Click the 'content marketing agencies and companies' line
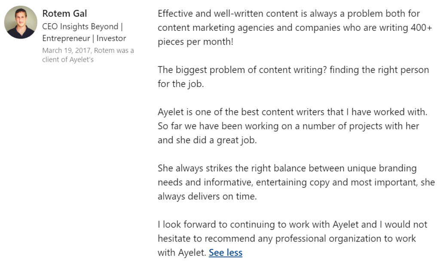This screenshot has height=263, width=440. point(295,28)
